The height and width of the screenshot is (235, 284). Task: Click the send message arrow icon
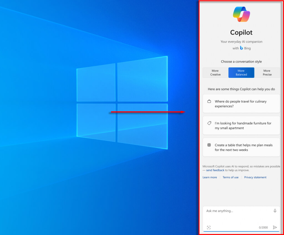click(275, 227)
